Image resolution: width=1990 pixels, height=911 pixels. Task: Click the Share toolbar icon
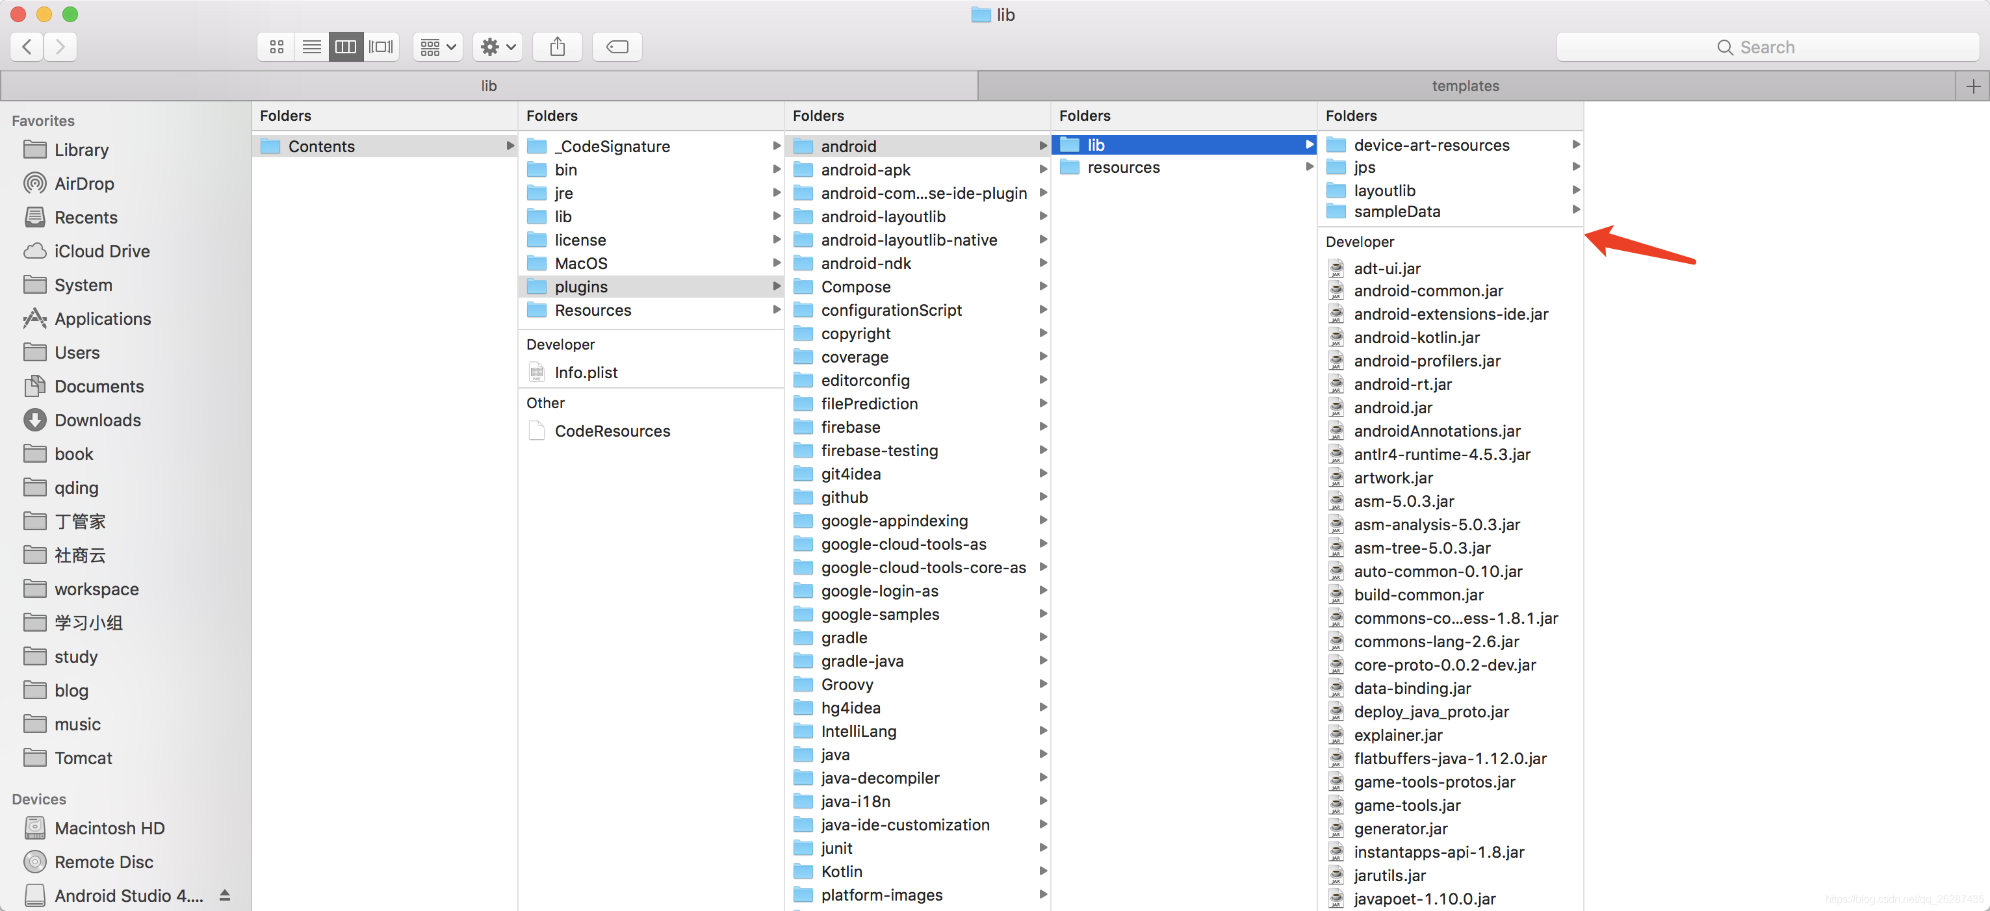[x=557, y=47]
